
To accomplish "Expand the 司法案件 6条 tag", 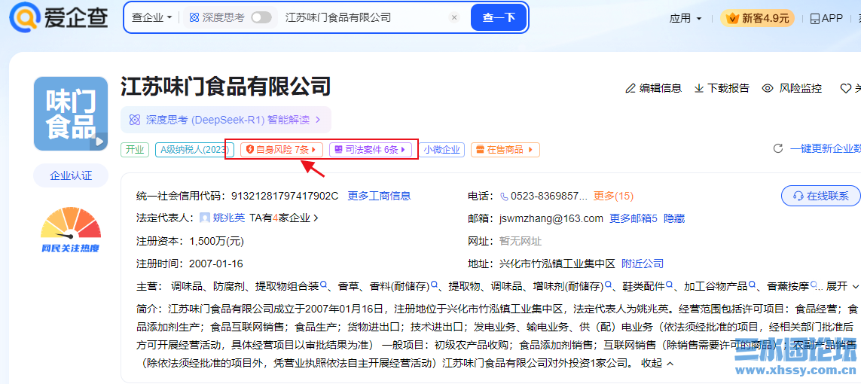I will point(370,149).
